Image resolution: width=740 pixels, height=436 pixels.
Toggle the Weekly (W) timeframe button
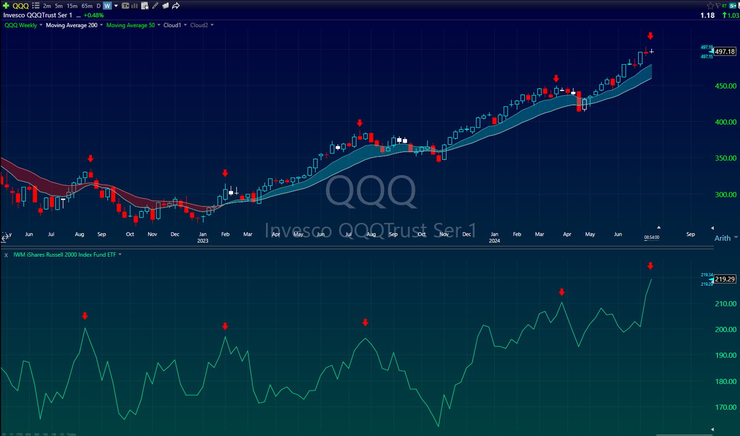click(x=107, y=6)
